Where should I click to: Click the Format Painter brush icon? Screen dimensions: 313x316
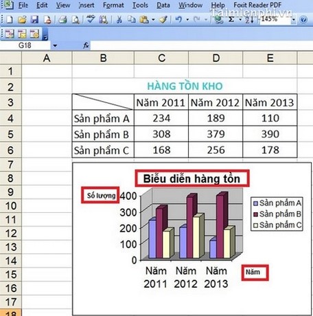pos(163,20)
